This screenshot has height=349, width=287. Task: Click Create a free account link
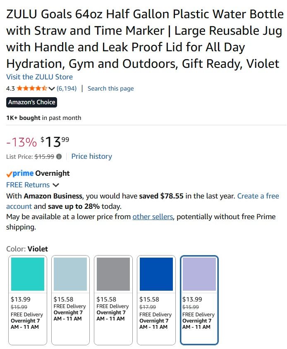tap(258, 196)
